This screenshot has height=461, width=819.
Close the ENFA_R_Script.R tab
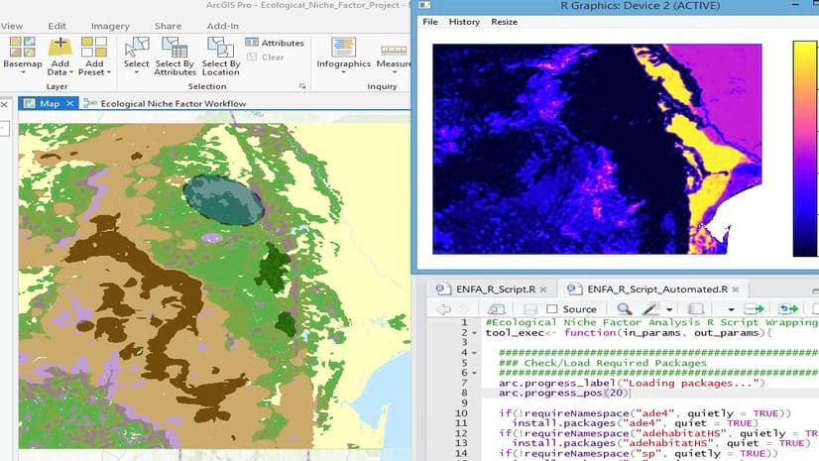(543, 289)
